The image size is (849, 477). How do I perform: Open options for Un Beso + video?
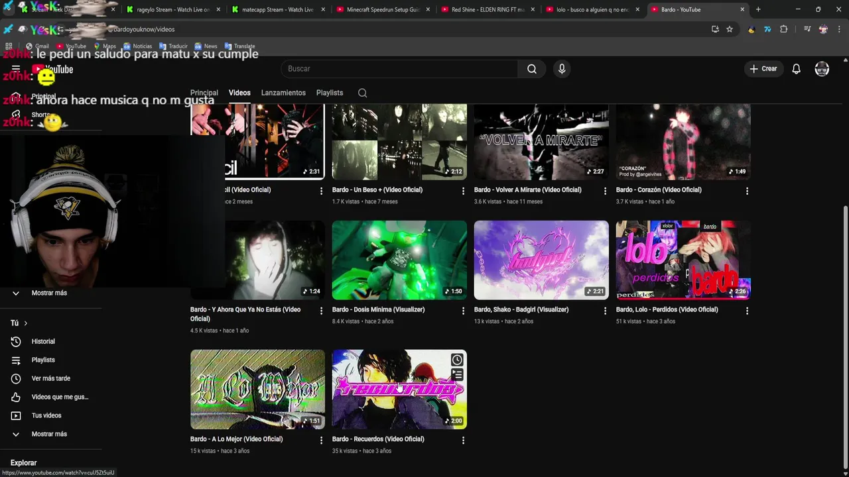pos(463,191)
